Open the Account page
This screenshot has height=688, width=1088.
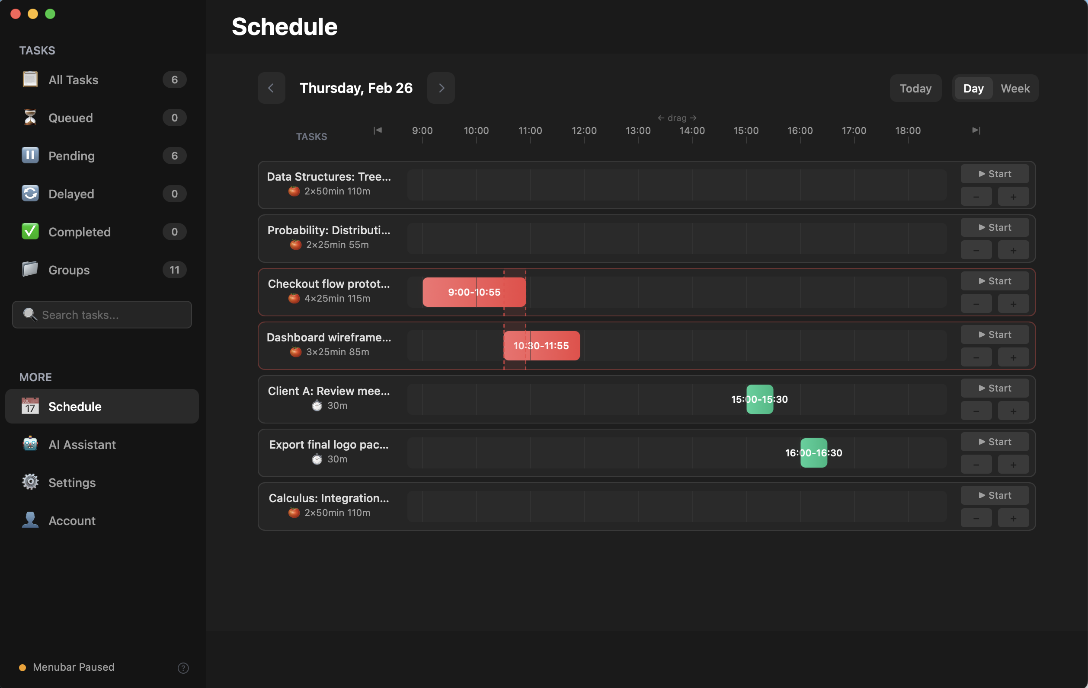(72, 520)
